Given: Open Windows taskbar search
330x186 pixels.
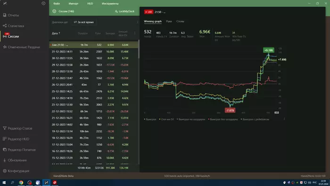Looking at the screenshot, I should point(12,182).
